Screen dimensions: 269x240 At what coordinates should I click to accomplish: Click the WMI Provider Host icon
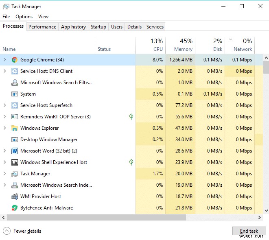[15, 196]
